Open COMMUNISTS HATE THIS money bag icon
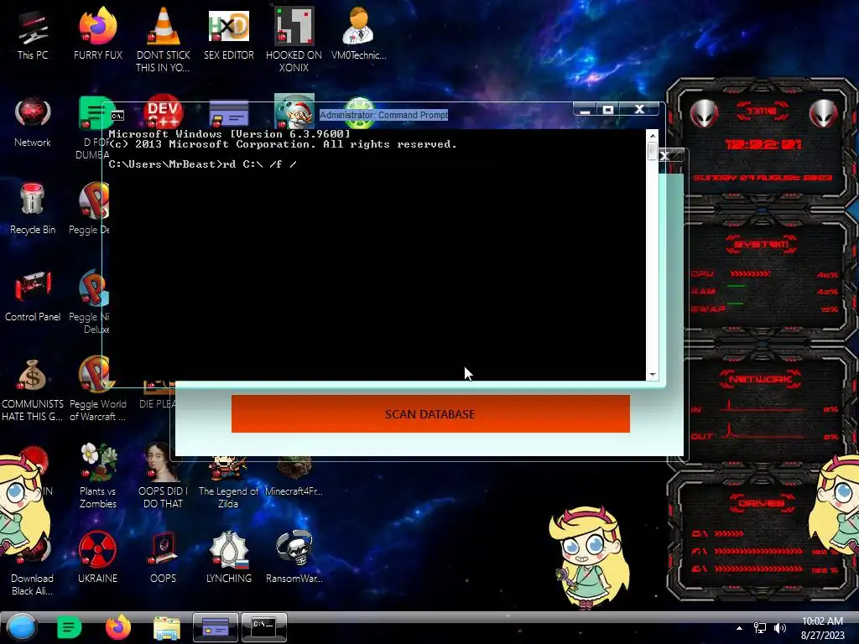Screen dimensions: 859x644 point(33,389)
